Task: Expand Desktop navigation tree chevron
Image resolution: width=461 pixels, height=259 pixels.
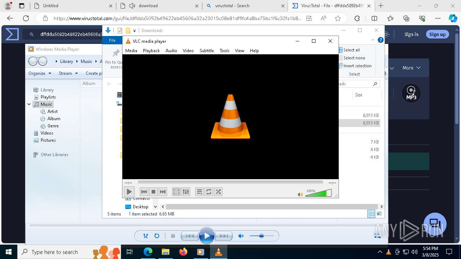Action: pos(155,207)
